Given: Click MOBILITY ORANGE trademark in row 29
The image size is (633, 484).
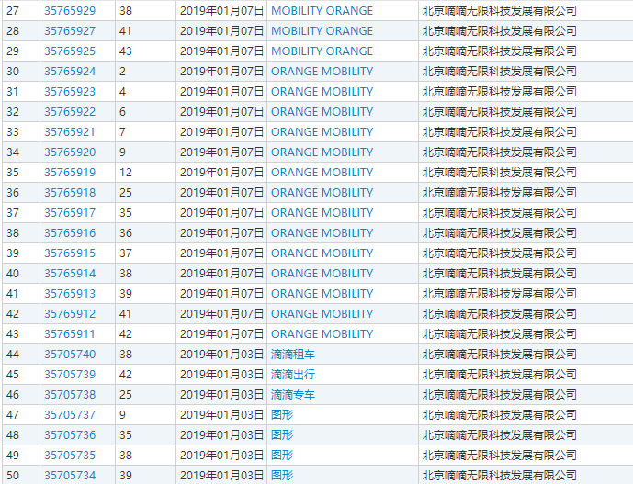Looking at the screenshot, I should (322, 51).
